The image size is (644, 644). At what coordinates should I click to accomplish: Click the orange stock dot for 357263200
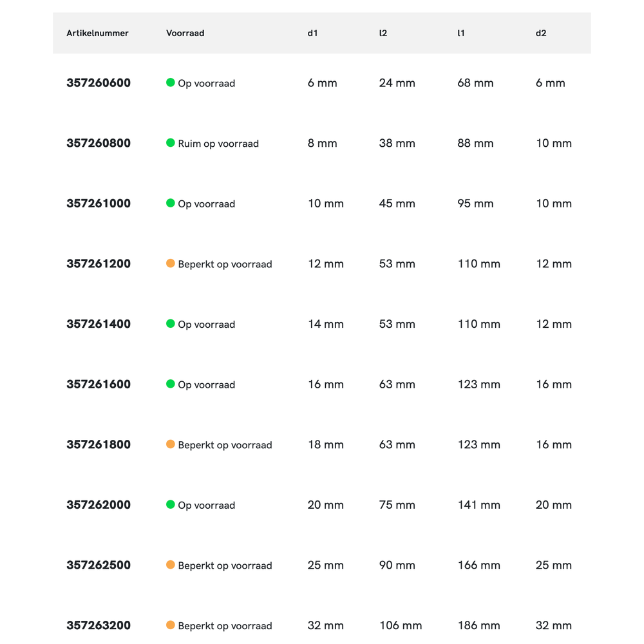[171, 625]
